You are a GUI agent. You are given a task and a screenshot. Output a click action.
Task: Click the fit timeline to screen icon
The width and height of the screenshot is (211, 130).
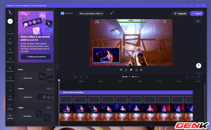198,77
